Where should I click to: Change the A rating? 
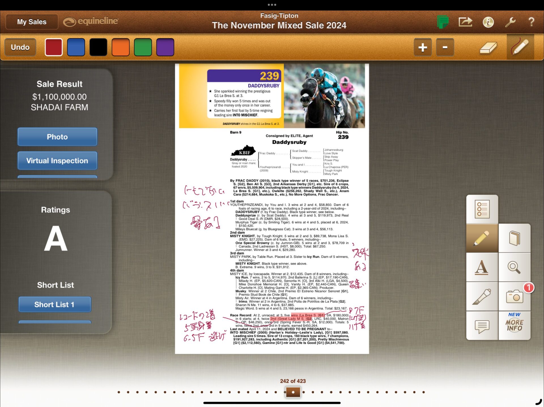pyautogui.click(x=56, y=238)
